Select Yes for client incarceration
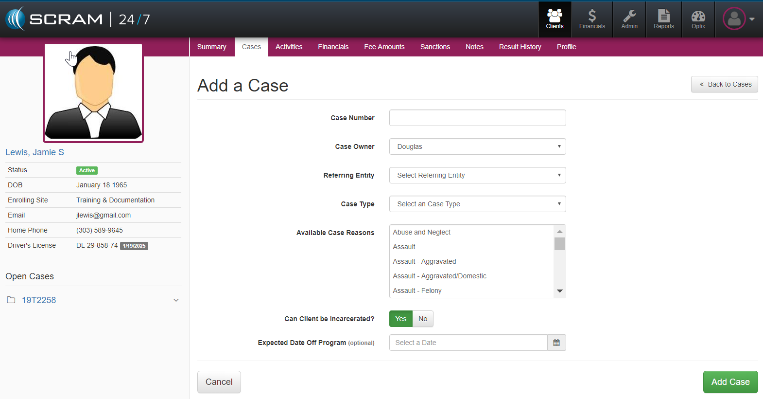Image resolution: width=763 pixels, height=399 pixels. pos(400,319)
